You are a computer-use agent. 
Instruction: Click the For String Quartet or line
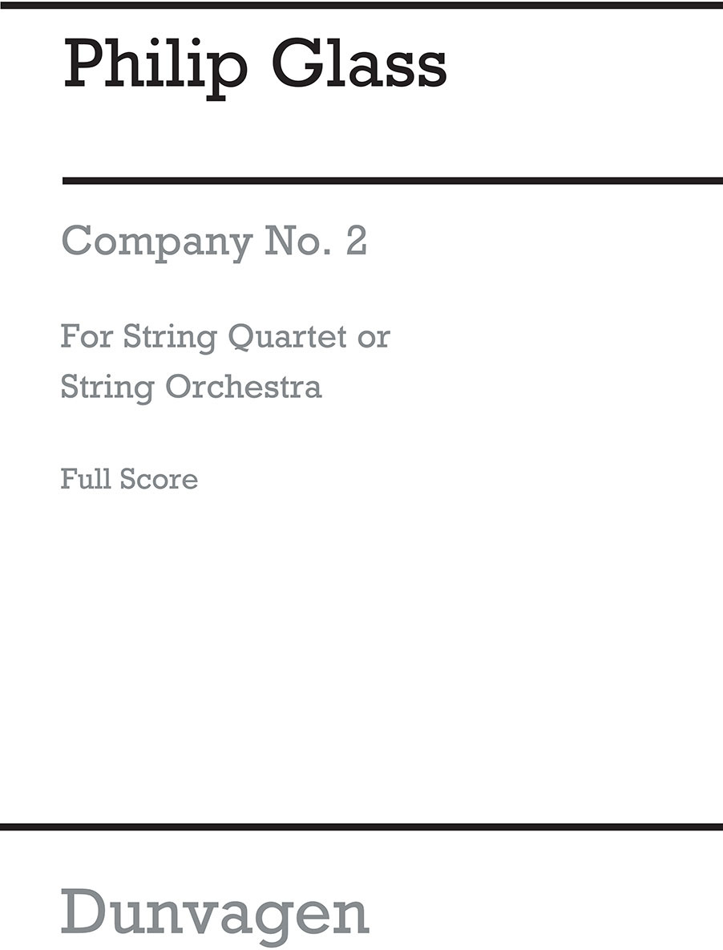[x=225, y=338]
